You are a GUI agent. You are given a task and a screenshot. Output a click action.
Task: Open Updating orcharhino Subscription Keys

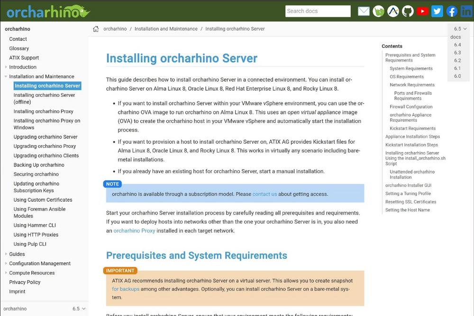click(36, 187)
